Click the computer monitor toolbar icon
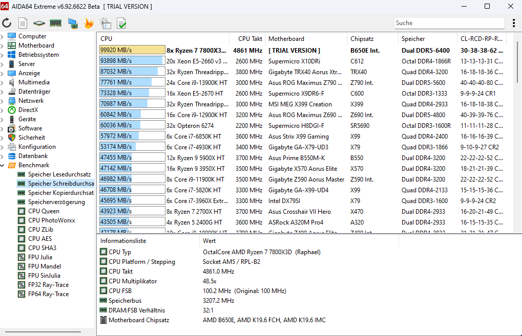 73,23
